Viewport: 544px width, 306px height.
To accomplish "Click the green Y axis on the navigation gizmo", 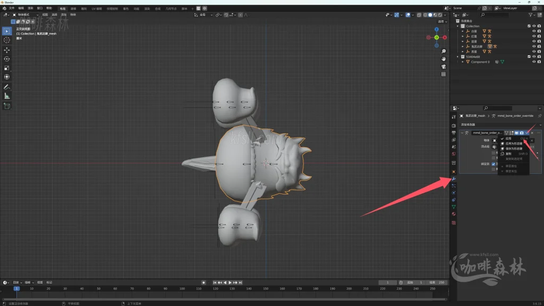I will click(437, 37).
